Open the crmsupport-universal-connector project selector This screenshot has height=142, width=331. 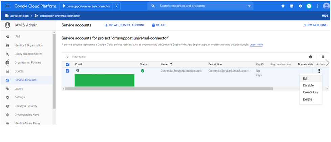pyautogui.click(x=86, y=6)
